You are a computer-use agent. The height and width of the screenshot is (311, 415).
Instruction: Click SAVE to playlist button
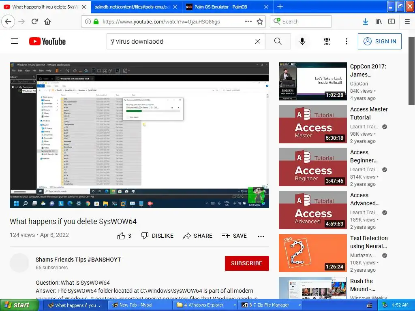(234, 236)
